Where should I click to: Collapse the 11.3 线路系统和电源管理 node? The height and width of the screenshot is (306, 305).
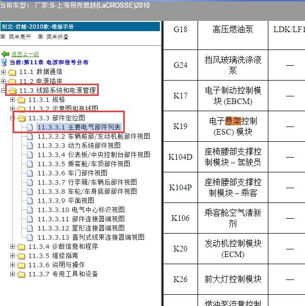(3, 90)
